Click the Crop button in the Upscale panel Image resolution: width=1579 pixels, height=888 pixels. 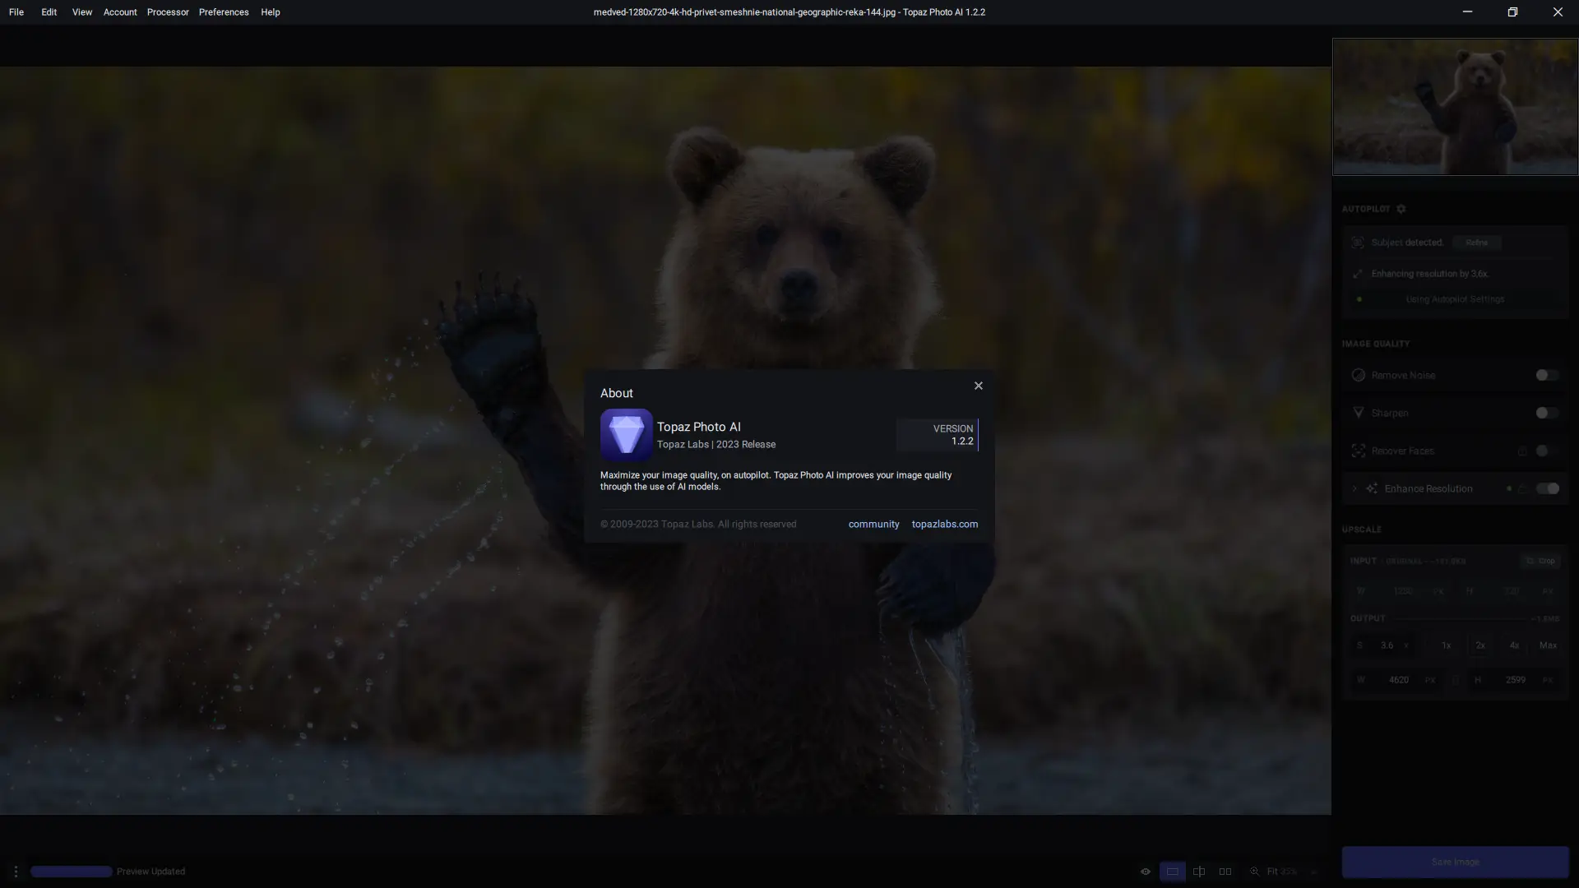coord(1540,561)
